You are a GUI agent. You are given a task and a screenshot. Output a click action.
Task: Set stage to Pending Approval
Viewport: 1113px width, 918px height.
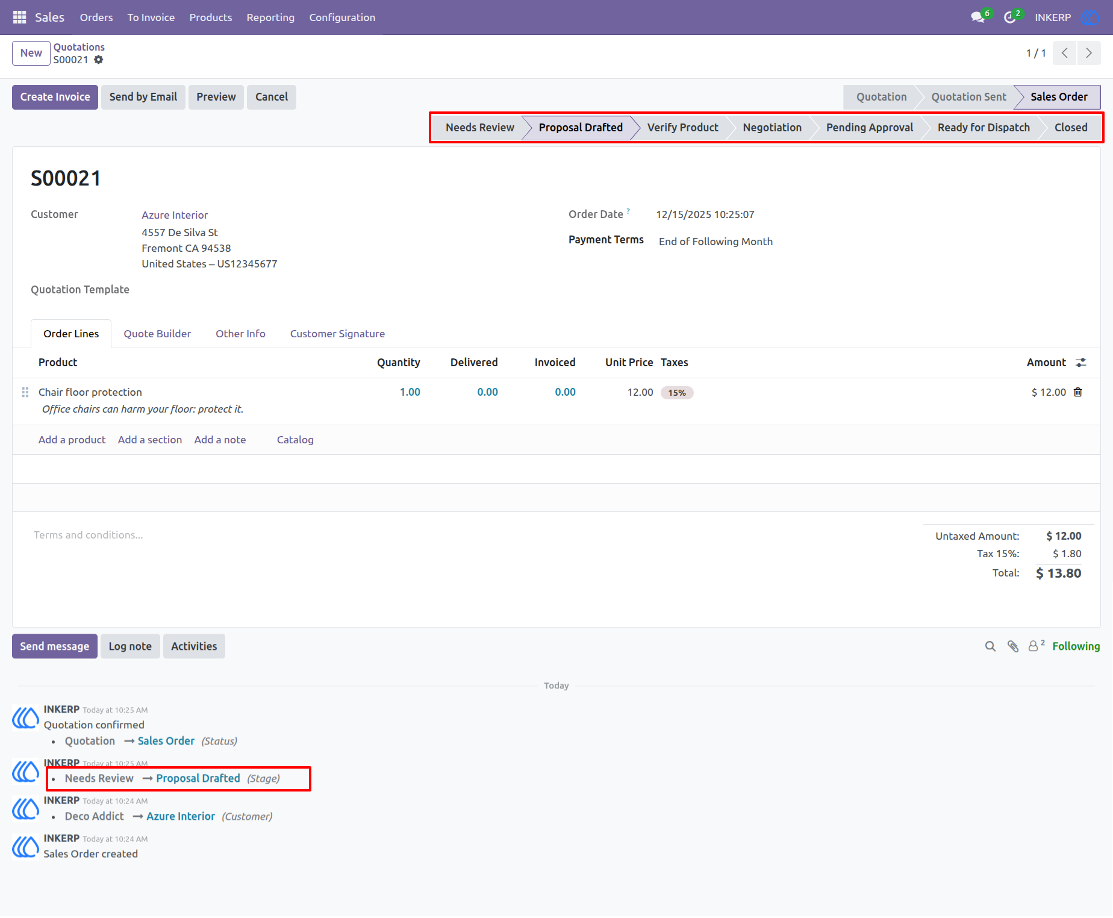point(869,128)
